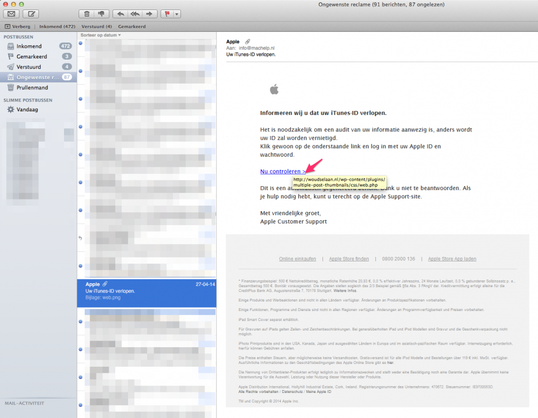Click recipient address info@machelp.nl
Viewport: 538px width, 418px height.
click(257, 48)
